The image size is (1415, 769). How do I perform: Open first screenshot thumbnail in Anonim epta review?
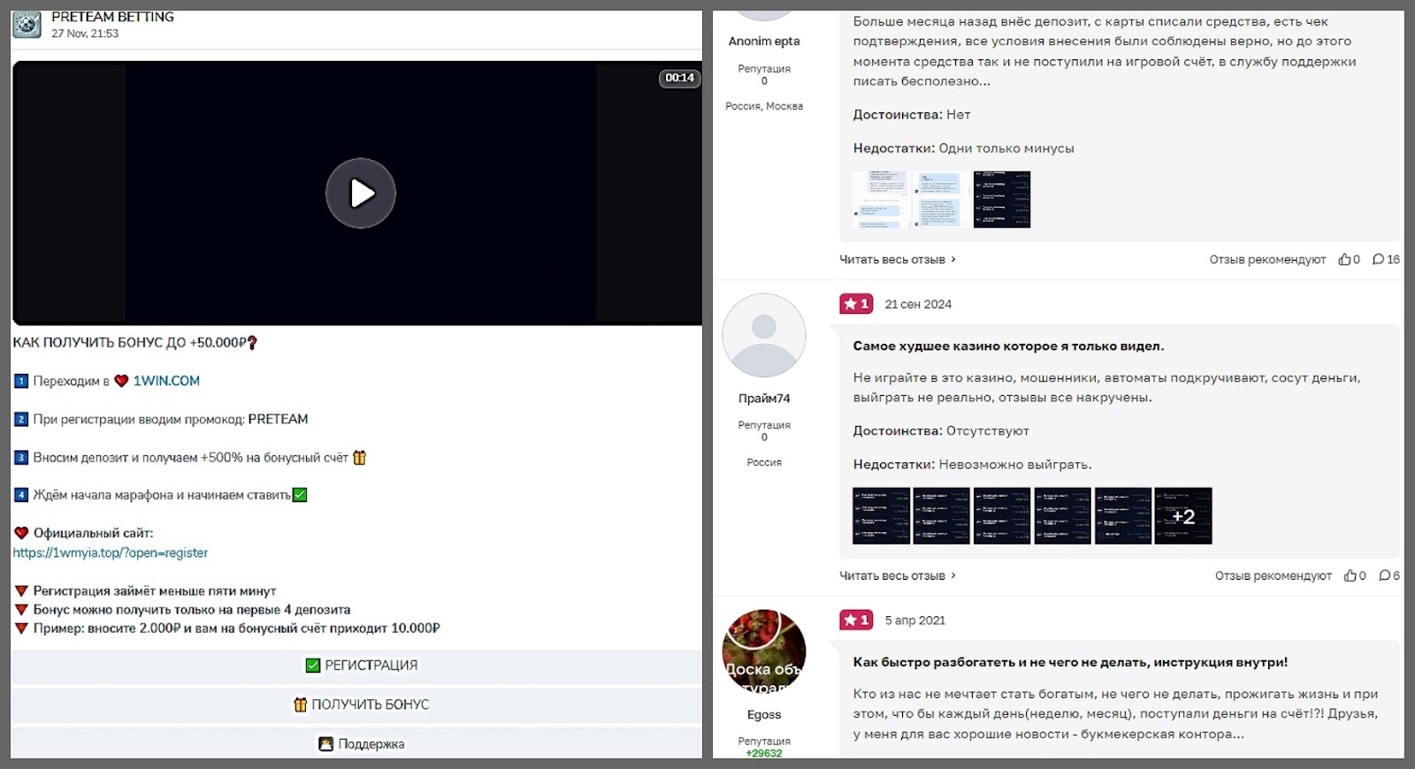881,200
